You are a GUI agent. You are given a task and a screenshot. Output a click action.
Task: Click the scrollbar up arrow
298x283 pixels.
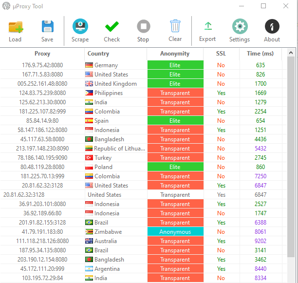[x=291, y=53]
